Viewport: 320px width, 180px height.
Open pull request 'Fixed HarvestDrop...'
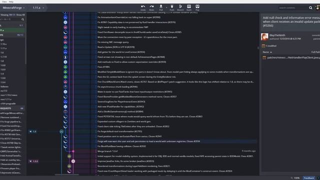[x=11, y=126]
